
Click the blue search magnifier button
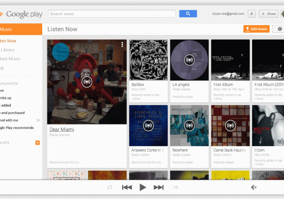(x=188, y=14)
